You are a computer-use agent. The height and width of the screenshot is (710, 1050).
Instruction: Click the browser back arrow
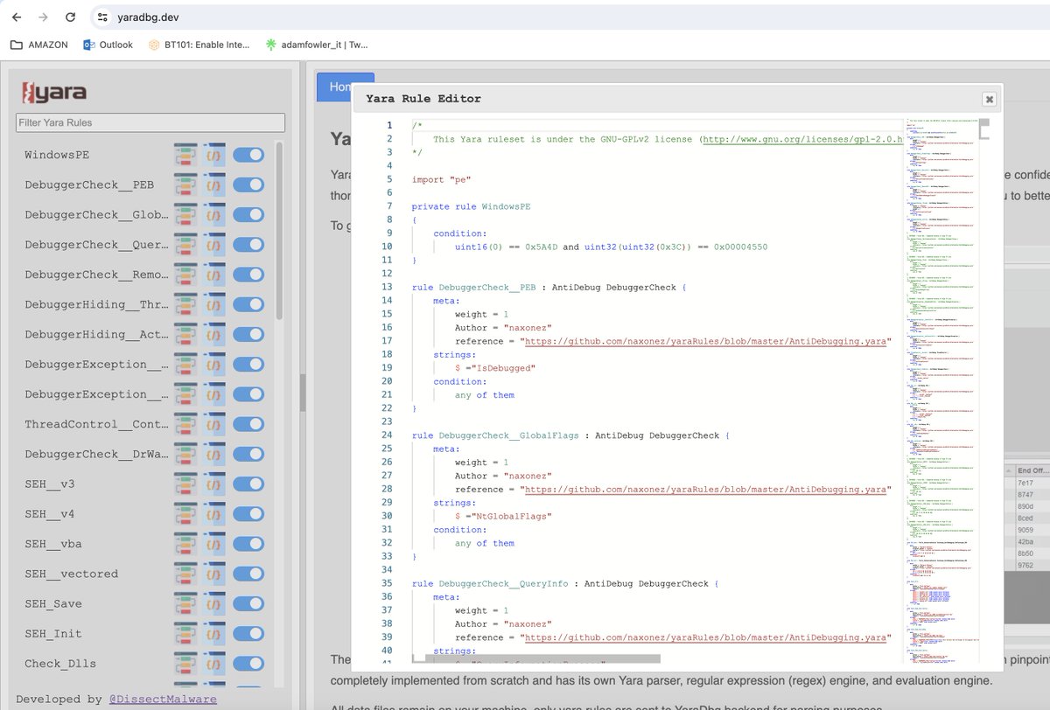16,17
